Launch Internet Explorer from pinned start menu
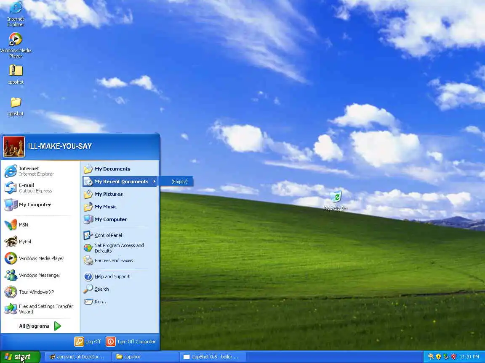The height and width of the screenshot is (363, 485). tap(40, 171)
